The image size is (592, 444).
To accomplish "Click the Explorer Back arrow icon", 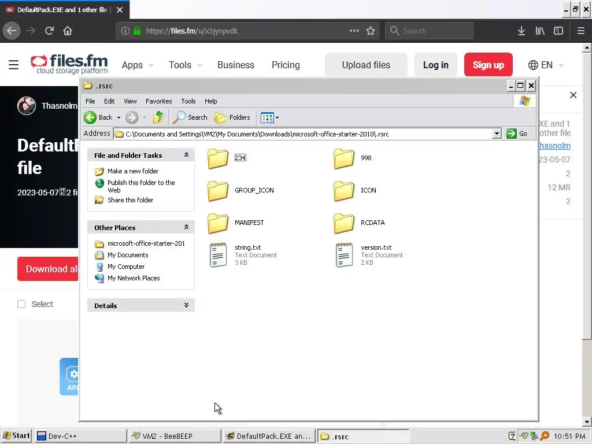I will [x=90, y=117].
